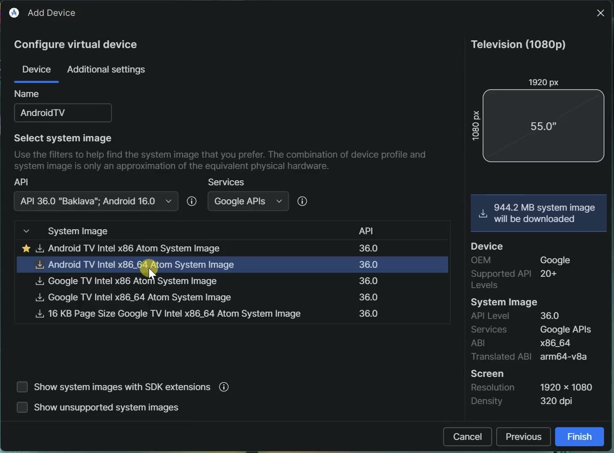Select Android TV Intel x86 Atom System Image
This screenshot has width=614, height=453.
coord(232,248)
